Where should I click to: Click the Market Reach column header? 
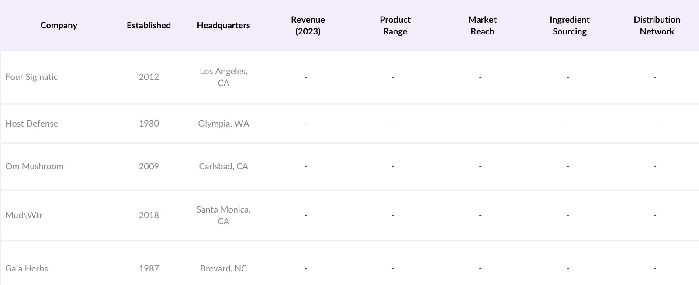pos(482,25)
